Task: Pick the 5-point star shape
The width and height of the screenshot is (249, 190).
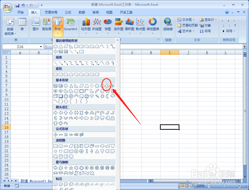Action: coord(71,168)
